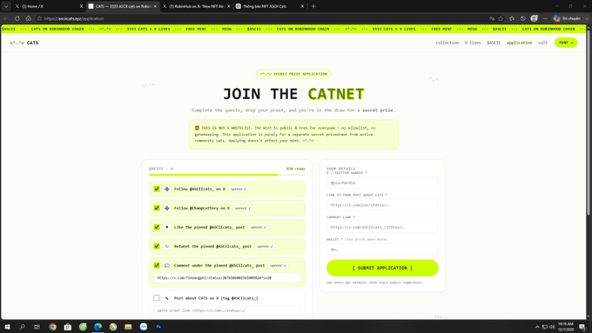Image resolution: width=592 pixels, height=333 pixels.
Task: Click the X / Twitter handle field
Action: point(382,183)
